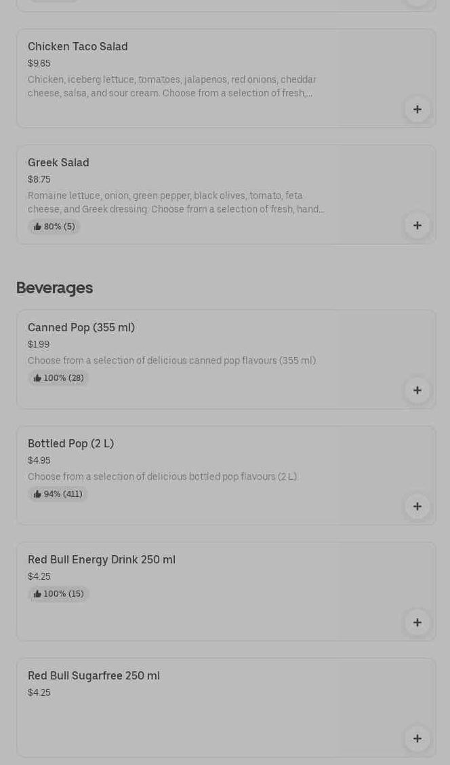The width and height of the screenshot is (450, 765).
Task: Add Chicken Taco Salad with plus icon
Action: tap(417, 109)
